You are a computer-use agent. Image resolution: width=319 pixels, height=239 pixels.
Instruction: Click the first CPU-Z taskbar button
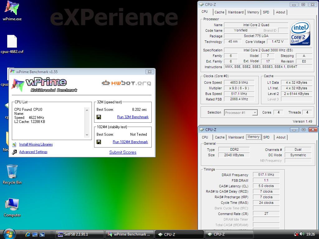click(179, 234)
